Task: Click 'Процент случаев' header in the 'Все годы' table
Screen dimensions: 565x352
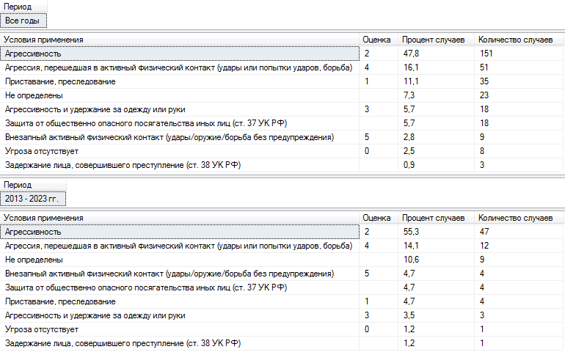Action: 434,40
